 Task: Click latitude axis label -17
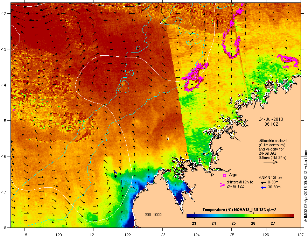pos(3,192)
